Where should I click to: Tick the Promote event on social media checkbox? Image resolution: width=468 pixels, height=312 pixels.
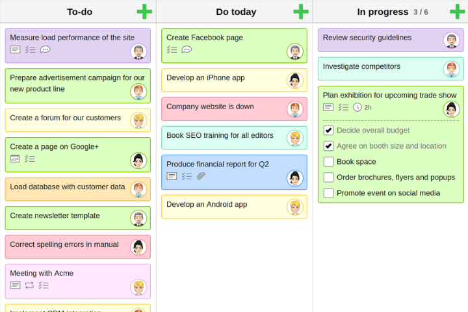[x=329, y=193]
